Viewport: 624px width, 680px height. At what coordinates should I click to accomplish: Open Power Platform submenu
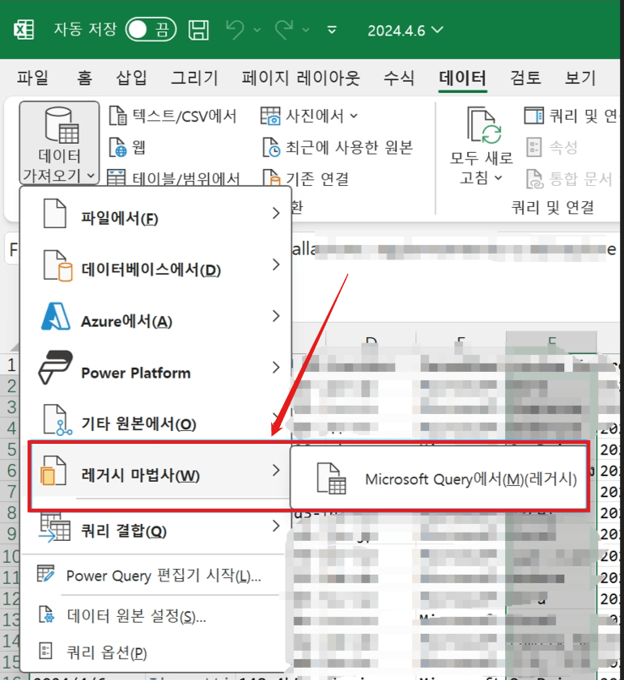[x=156, y=368]
